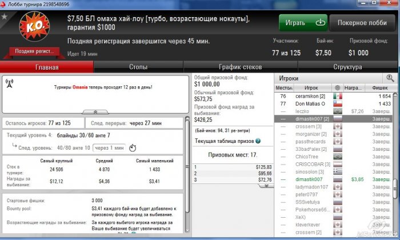400x240 pixels.
Task: Open the player search magnifier
Action: click(x=390, y=78)
